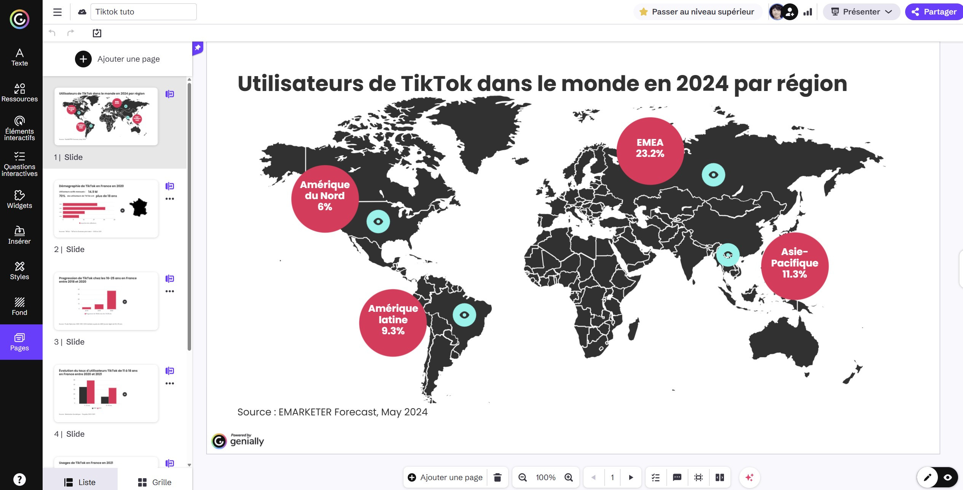The image size is (963, 490).
Task: Open the layers checklist icon in bottom bar
Action: (x=656, y=477)
